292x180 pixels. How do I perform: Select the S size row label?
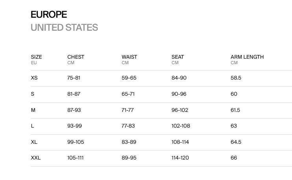pos(33,94)
